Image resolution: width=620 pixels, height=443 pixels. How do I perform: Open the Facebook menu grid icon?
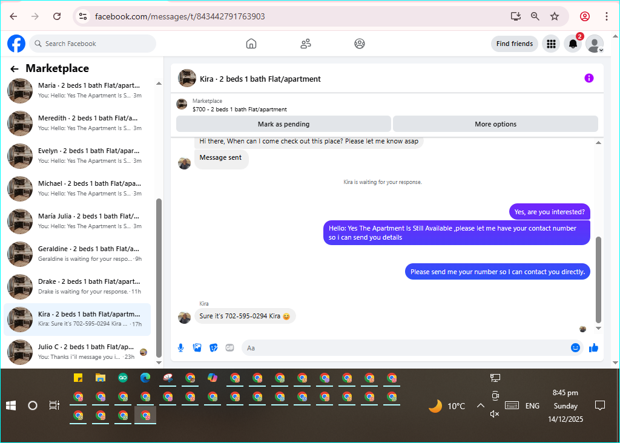click(551, 44)
